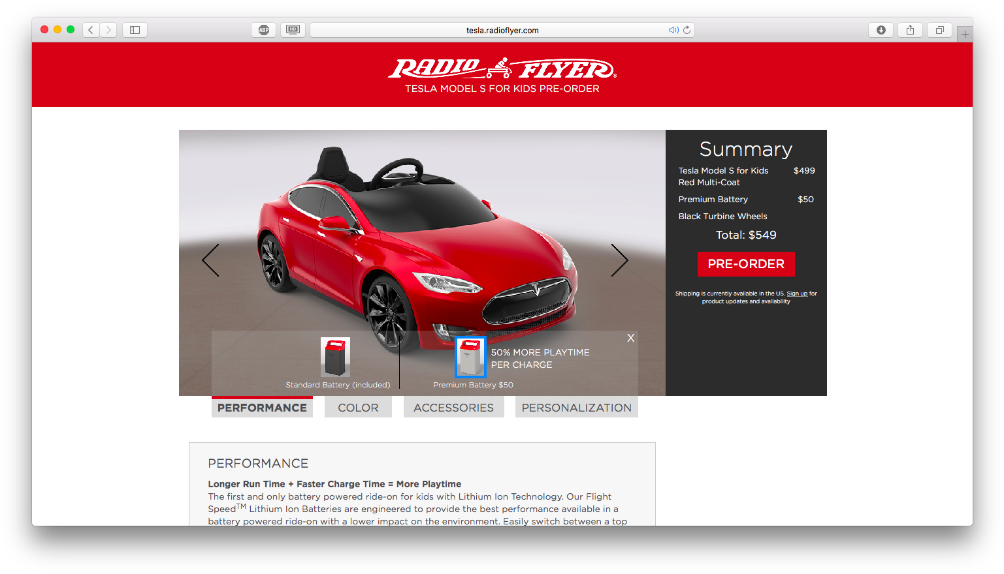Open a new tab with plus button

point(965,34)
